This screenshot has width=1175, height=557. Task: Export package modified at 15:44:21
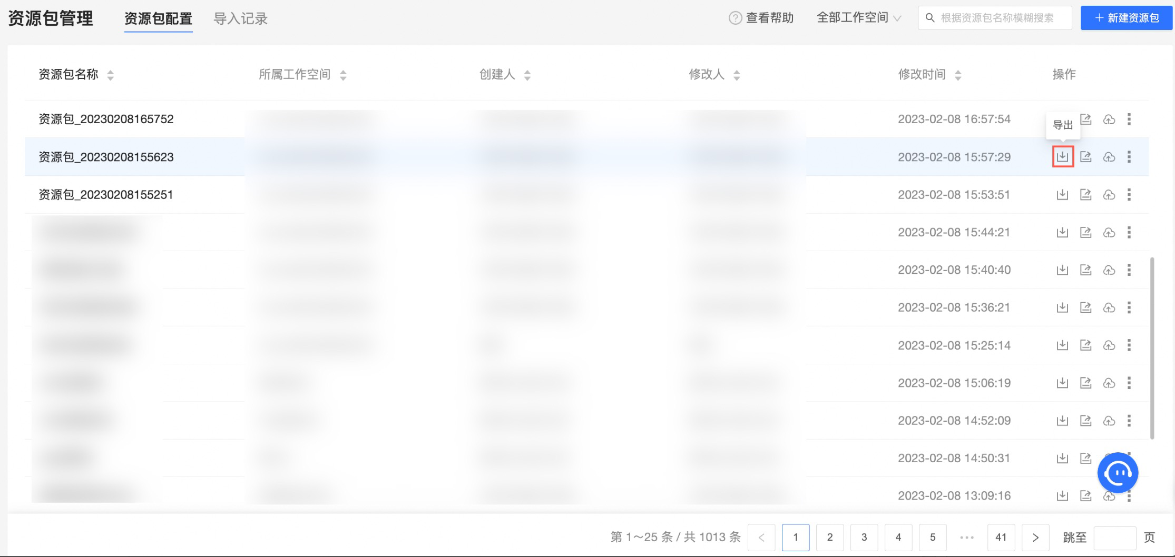click(1062, 232)
